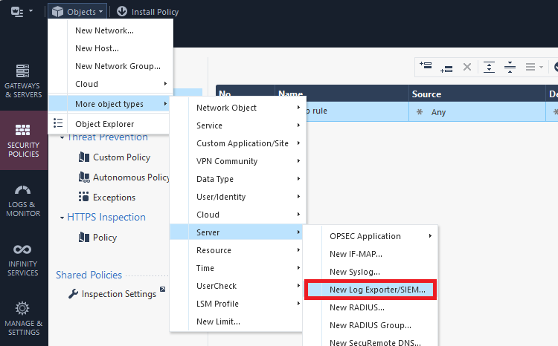
Task: Open Object Explorer from Objects menu
Action: [104, 124]
